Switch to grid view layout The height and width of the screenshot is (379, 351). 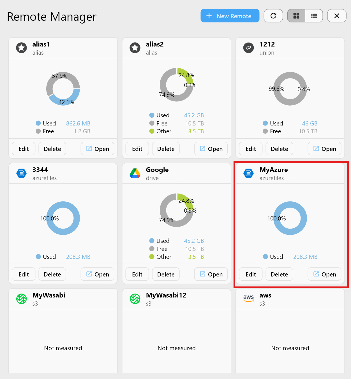(x=296, y=16)
